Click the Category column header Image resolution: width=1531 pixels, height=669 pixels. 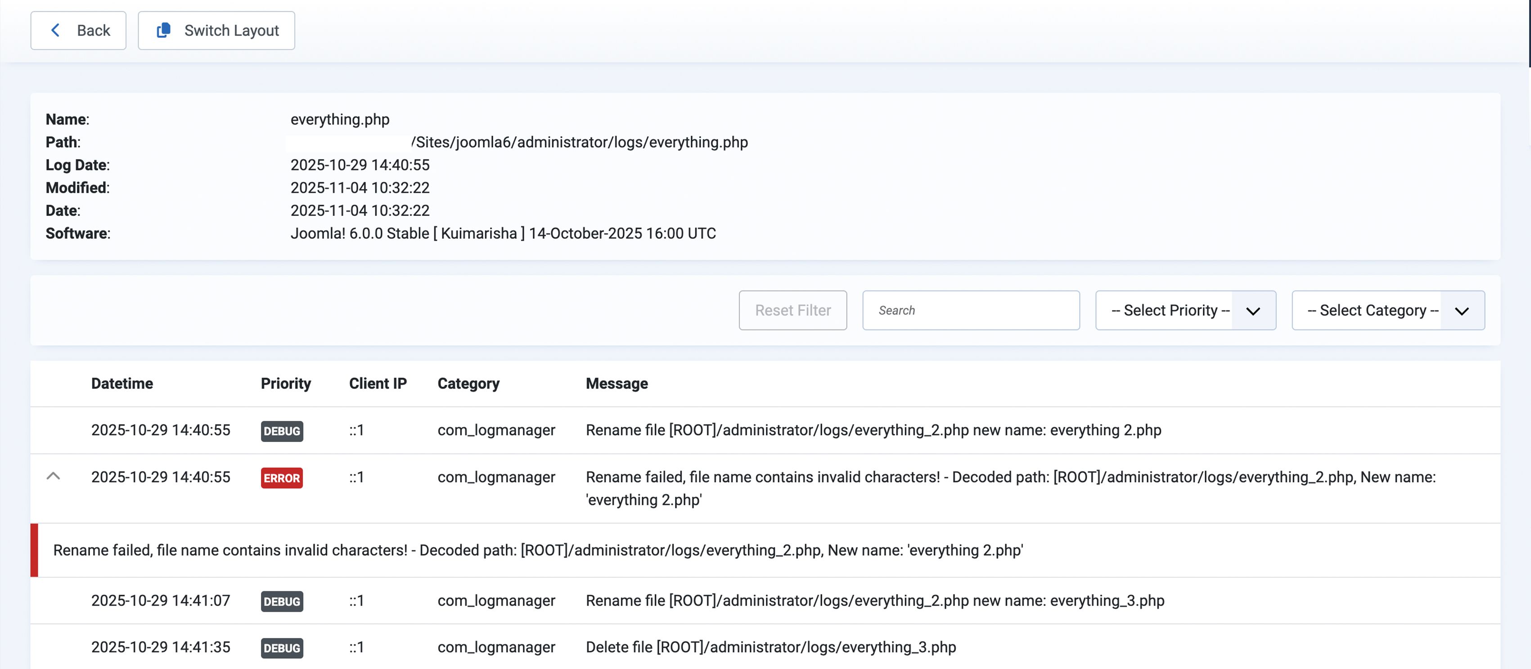(x=468, y=384)
